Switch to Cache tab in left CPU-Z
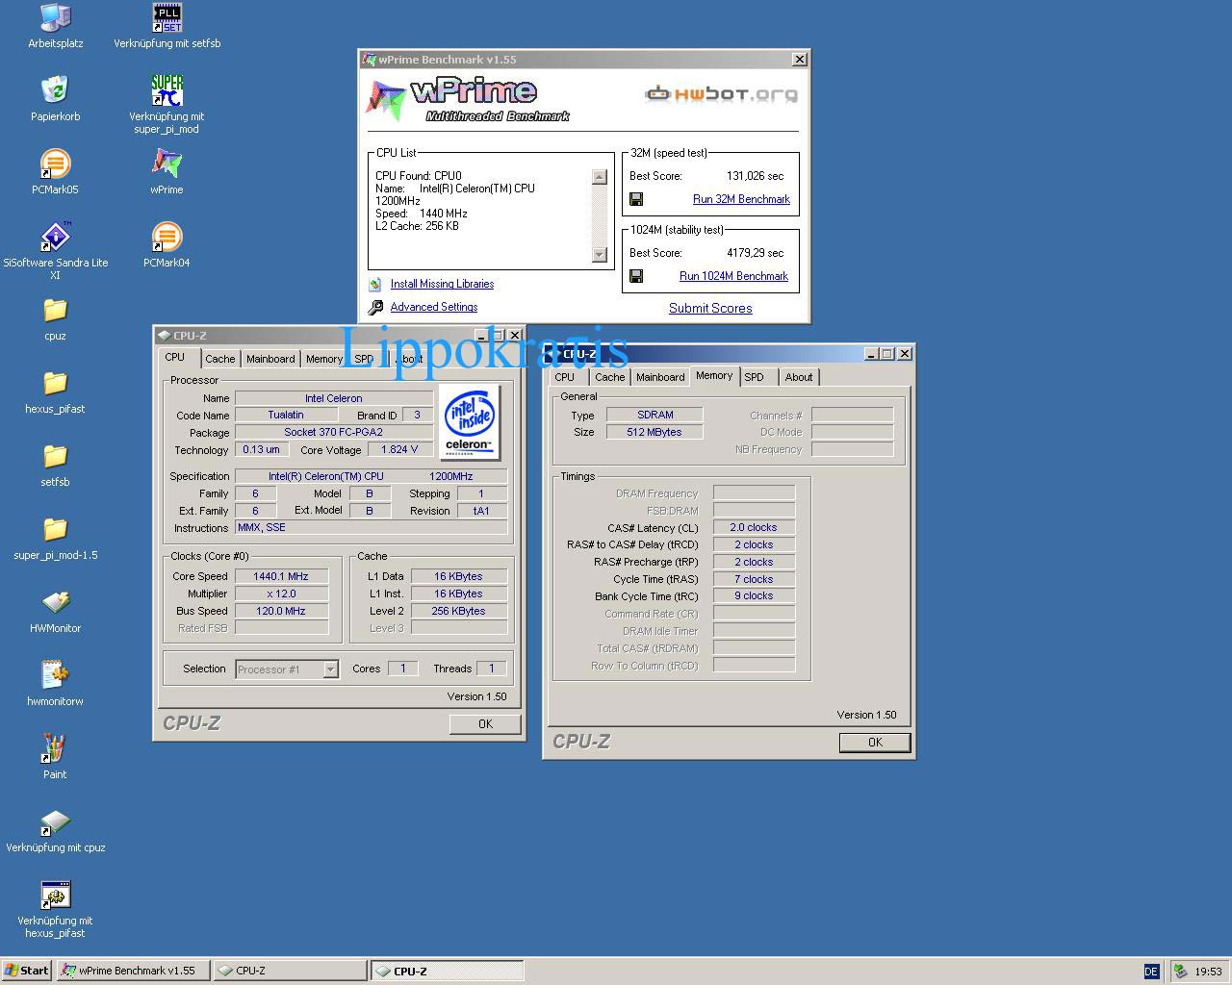 pos(219,359)
